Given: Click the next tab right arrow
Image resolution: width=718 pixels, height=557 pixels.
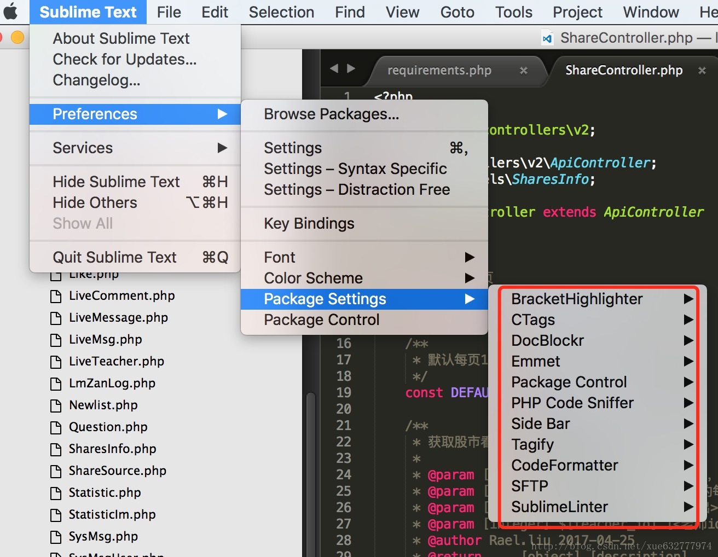Looking at the screenshot, I should click(x=351, y=68).
